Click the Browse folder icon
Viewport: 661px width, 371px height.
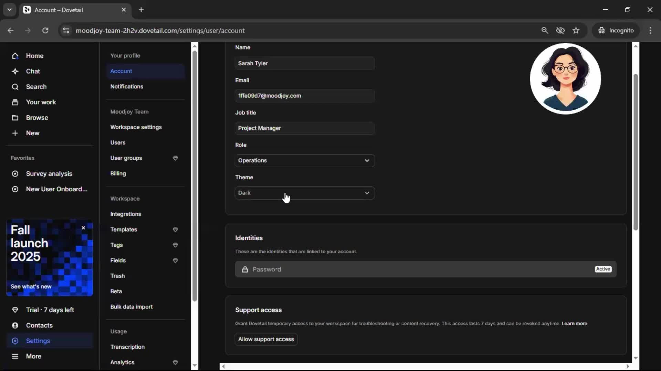[15, 117]
